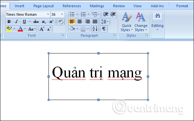Toggle superscript formatting
The image size is (194, 121).
coord(51,22)
